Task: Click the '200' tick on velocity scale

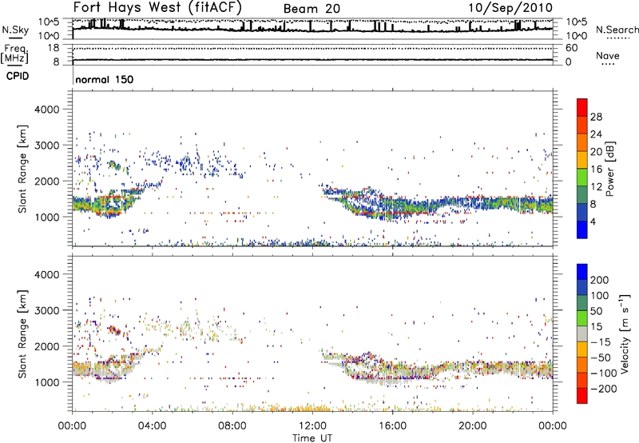Action: point(600,280)
